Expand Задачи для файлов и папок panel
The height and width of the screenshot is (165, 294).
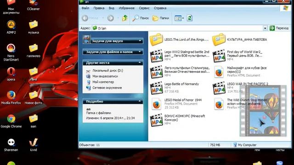pos(113,52)
